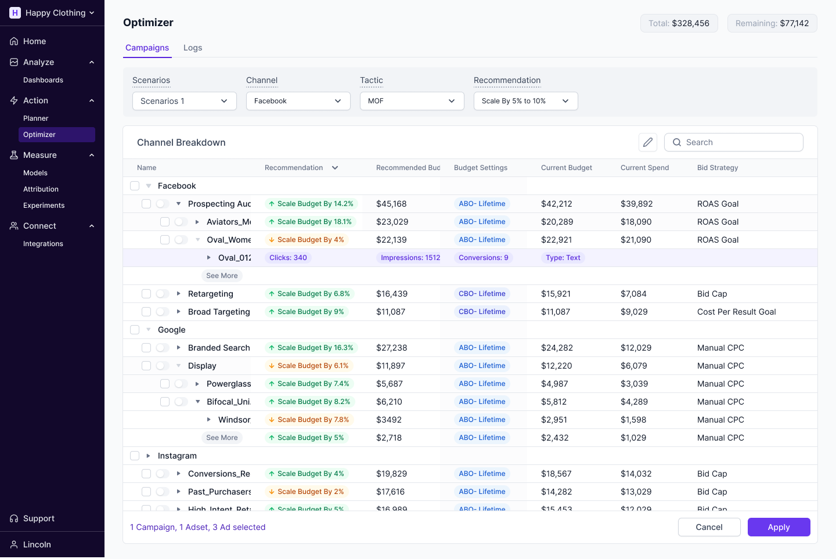This screenshot has width=836, height=559.
Task: Click the Home icon in sidebar
Action: pyautogui.click(x=14, y=41)
